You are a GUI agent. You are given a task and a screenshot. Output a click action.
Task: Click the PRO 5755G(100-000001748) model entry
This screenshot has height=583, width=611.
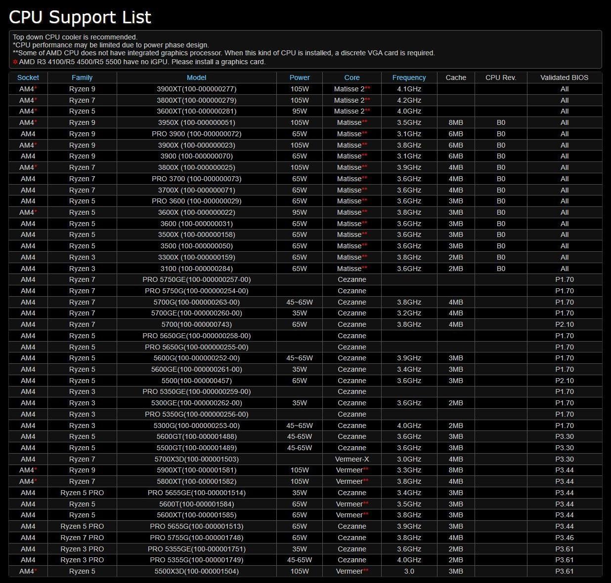(x=196, y=538)
